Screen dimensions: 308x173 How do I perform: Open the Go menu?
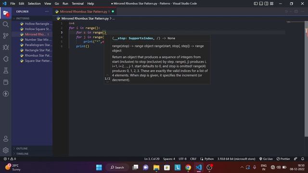point(57,3)
